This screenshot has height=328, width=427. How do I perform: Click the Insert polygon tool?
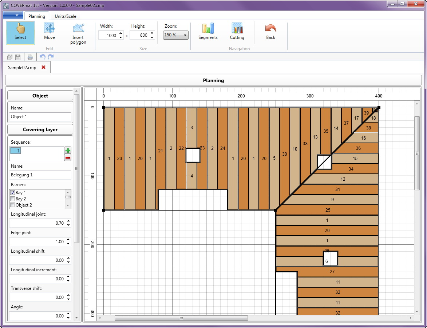[x=78, y=33]
